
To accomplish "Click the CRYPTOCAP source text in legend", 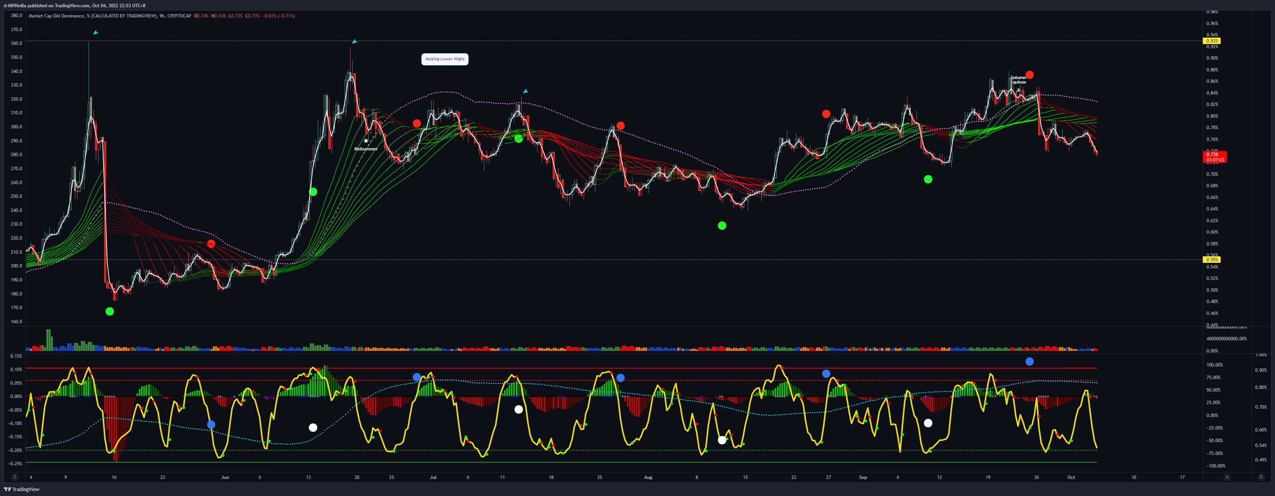I will click(x=179, y=16).
